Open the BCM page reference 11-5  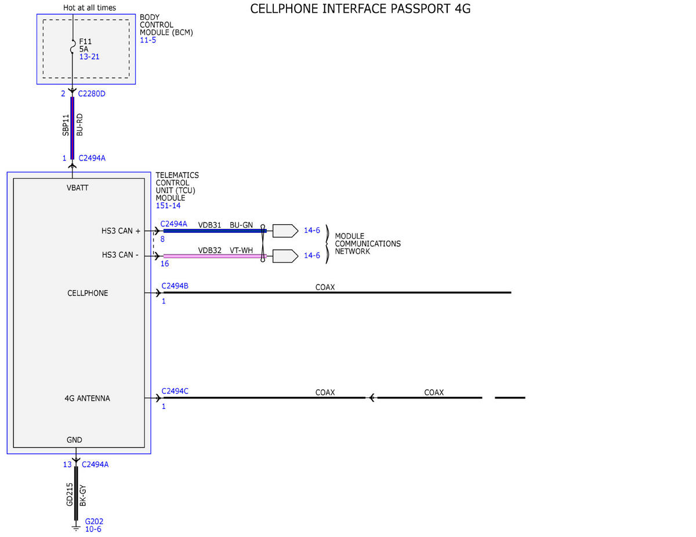tap(148, 41)
